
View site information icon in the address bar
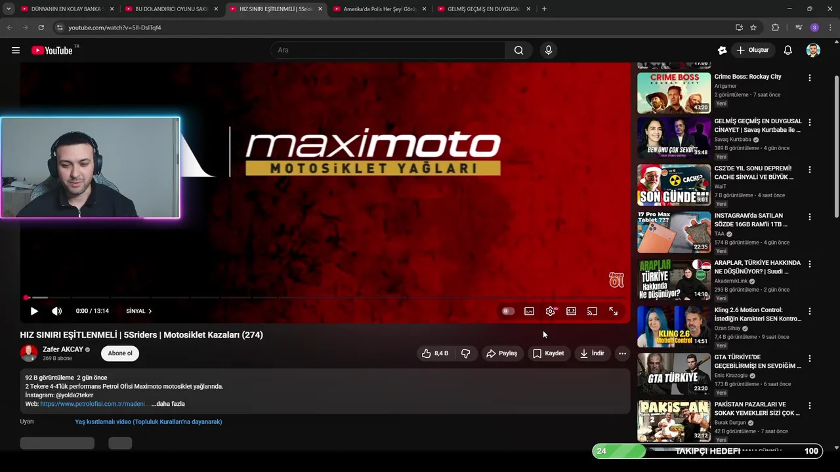point(60,28)
